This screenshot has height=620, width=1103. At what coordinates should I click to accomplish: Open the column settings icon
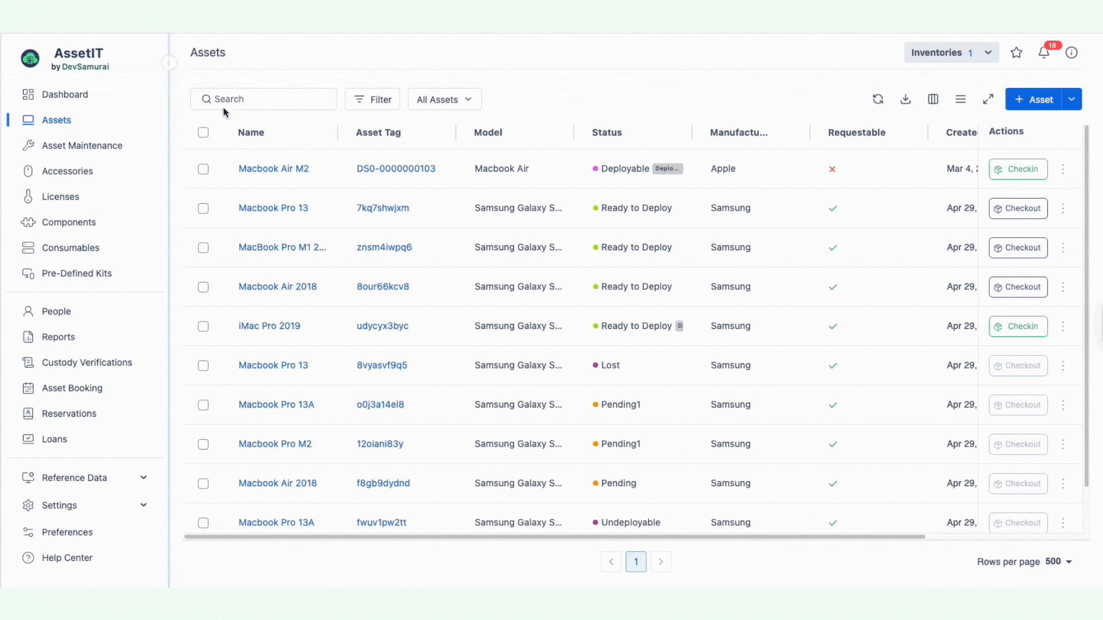933,99
